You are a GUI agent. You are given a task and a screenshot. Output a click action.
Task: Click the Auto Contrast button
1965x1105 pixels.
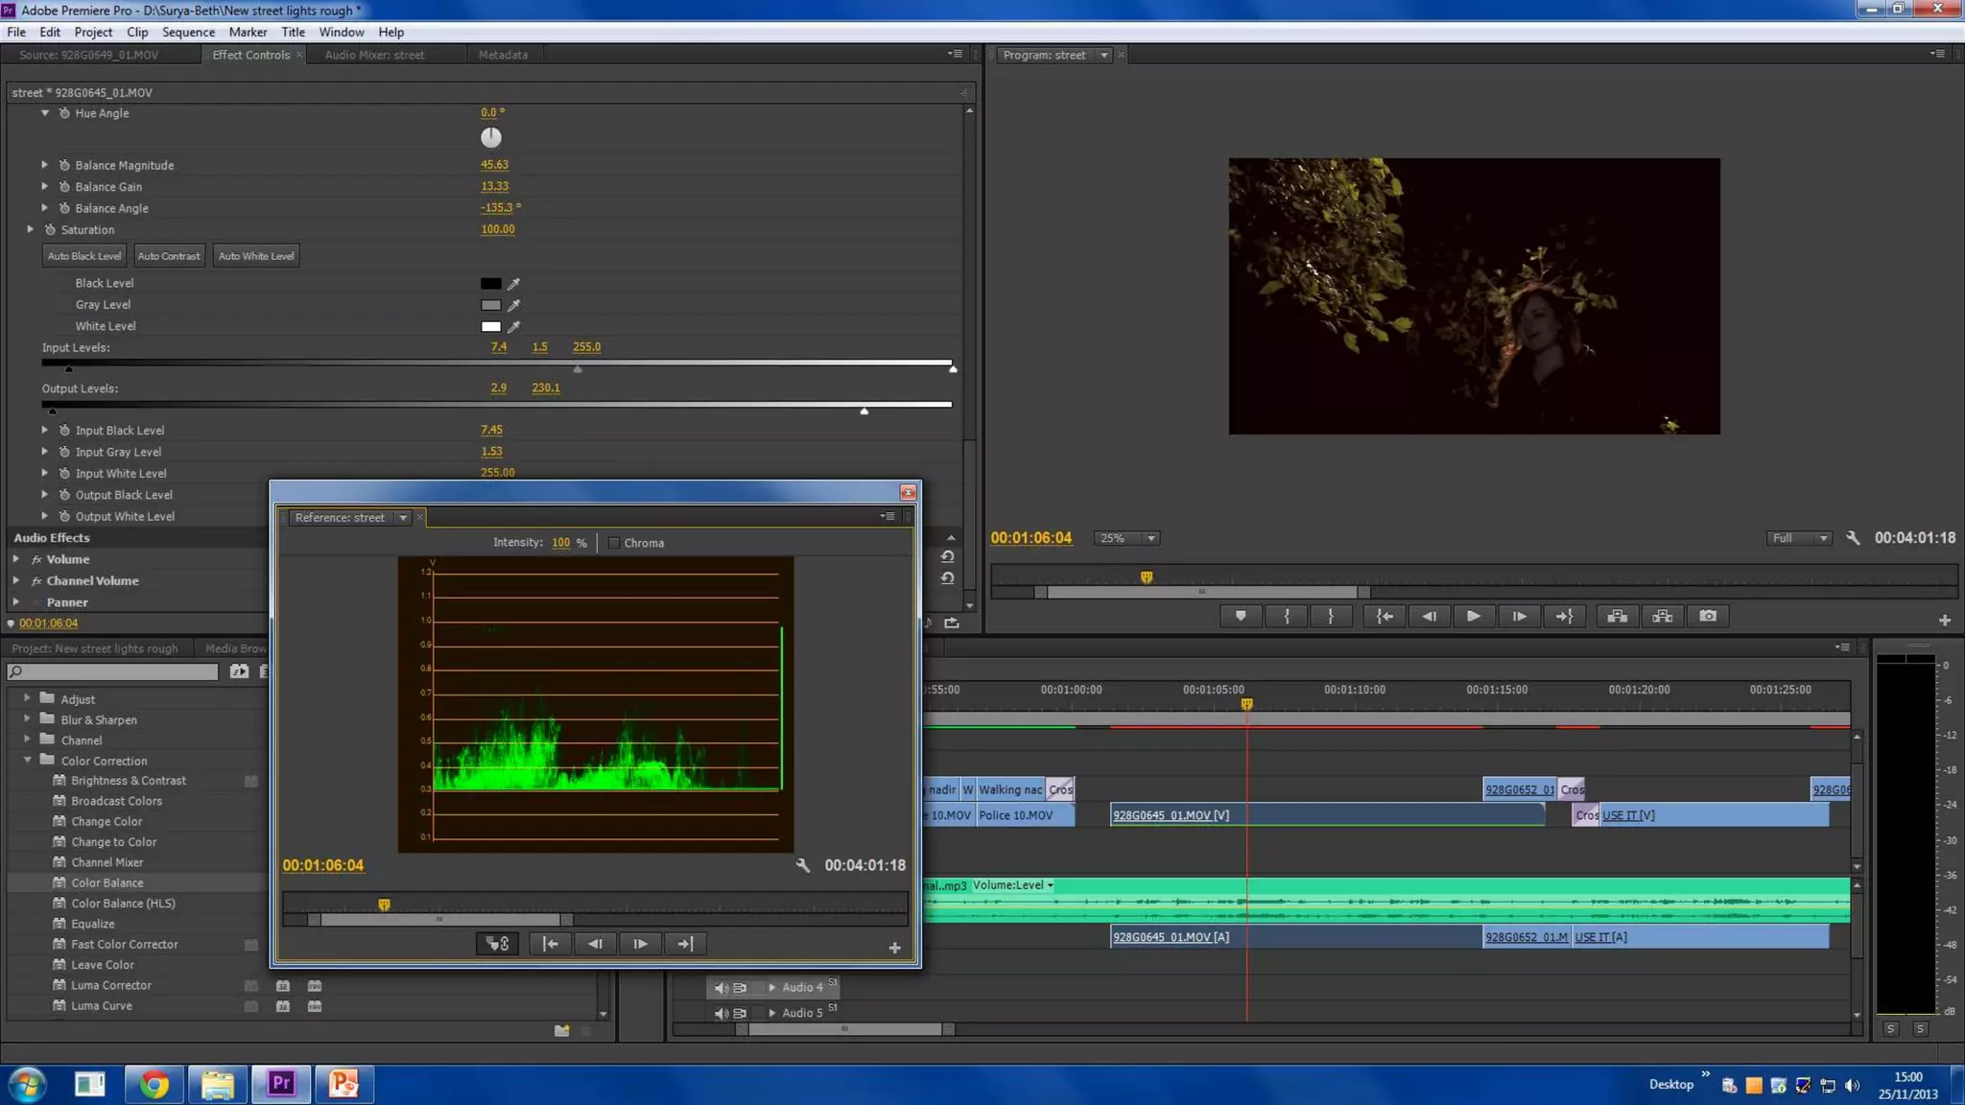coord(169,256)
